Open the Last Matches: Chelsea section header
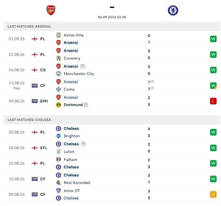 (112, 120)
